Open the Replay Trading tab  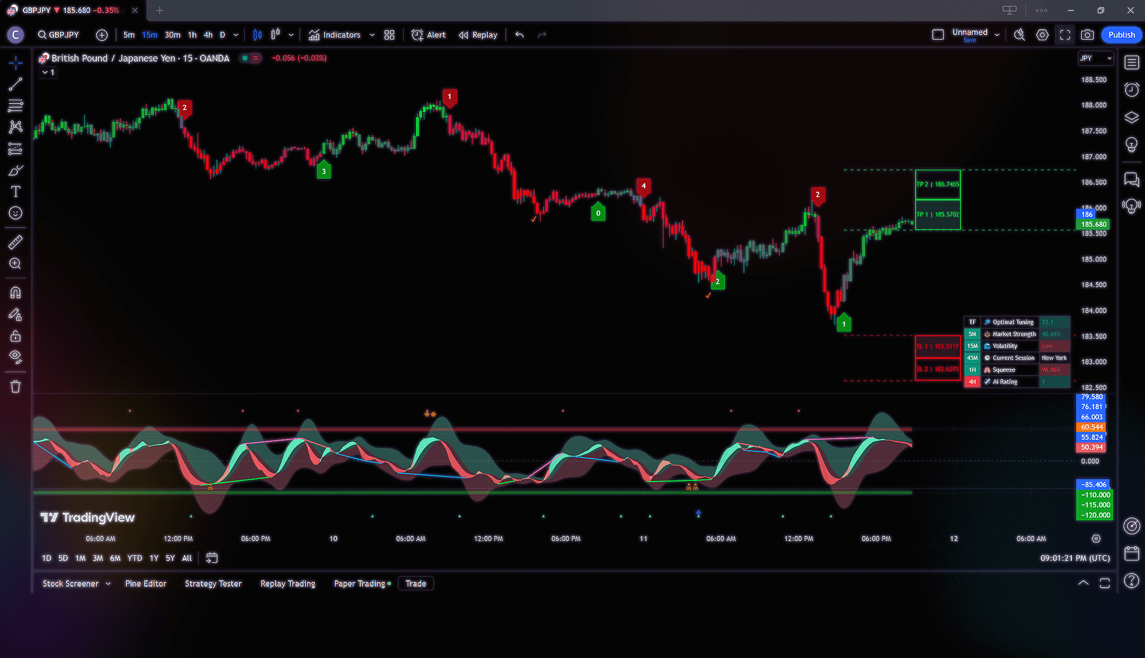pos(288,584)
